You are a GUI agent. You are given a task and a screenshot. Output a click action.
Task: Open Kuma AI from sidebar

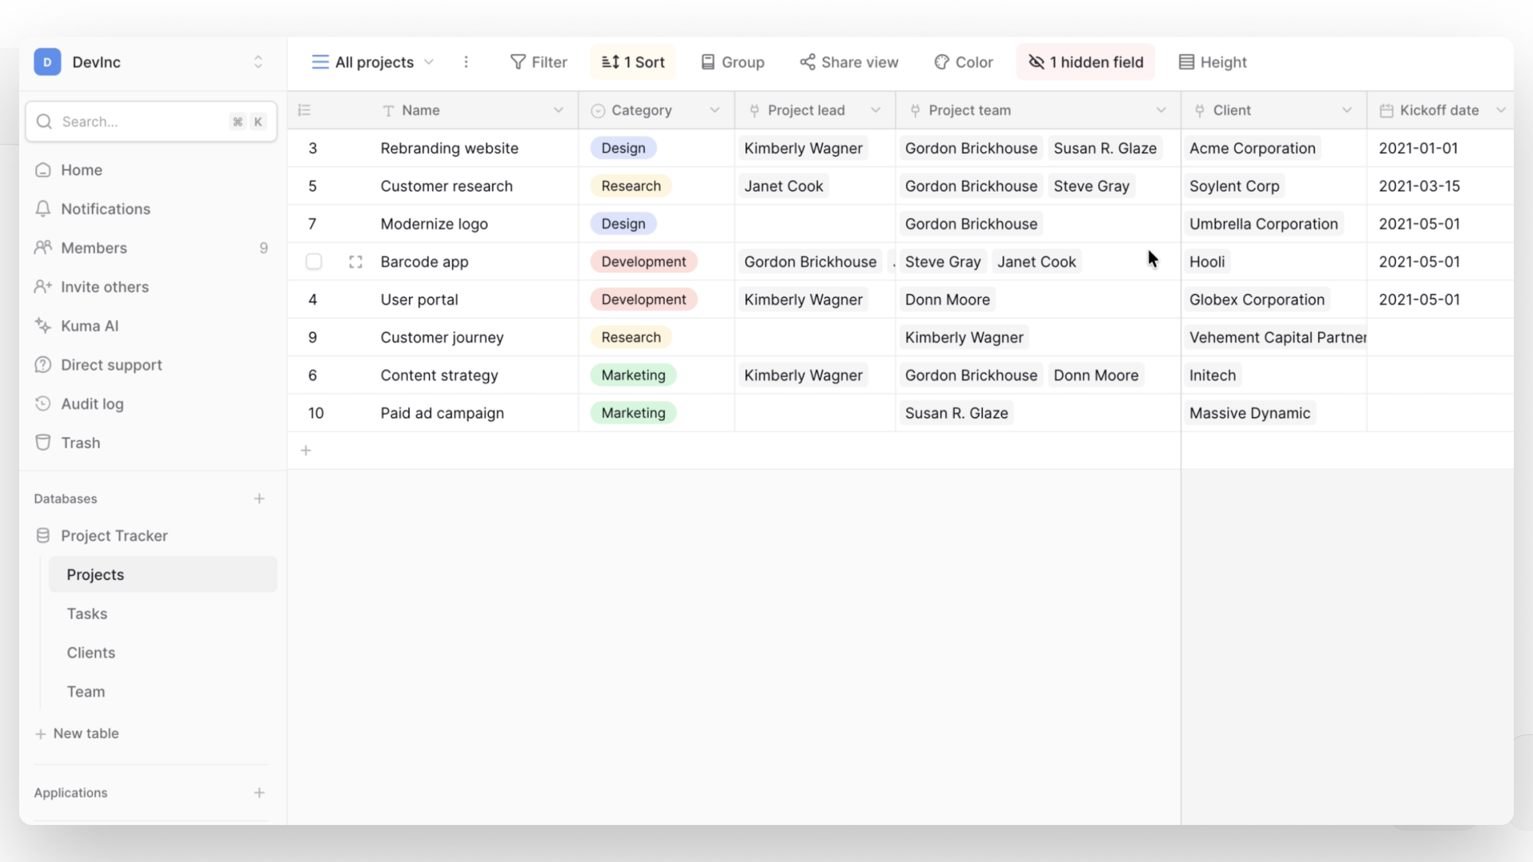[x=89, y=326]
